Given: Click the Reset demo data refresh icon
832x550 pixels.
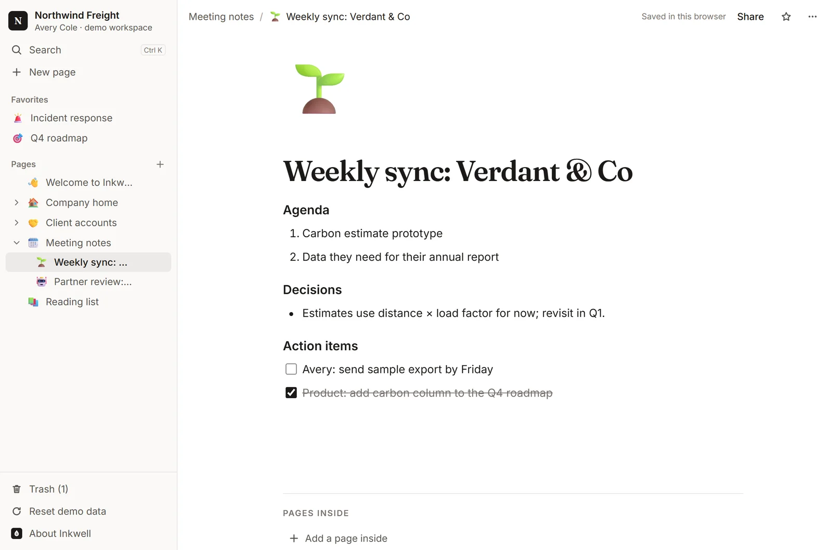Looking at the screenshot, I should coord(17,511).
